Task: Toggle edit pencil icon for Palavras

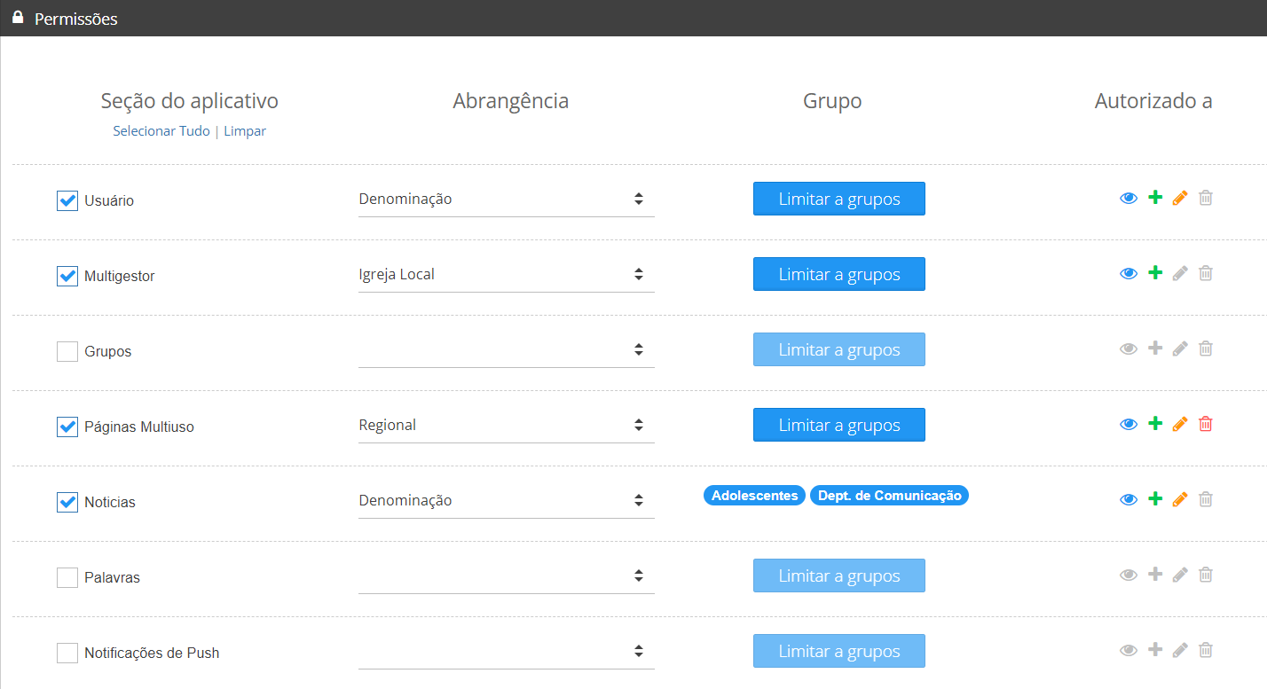Action: click(x=1179, y=575)
